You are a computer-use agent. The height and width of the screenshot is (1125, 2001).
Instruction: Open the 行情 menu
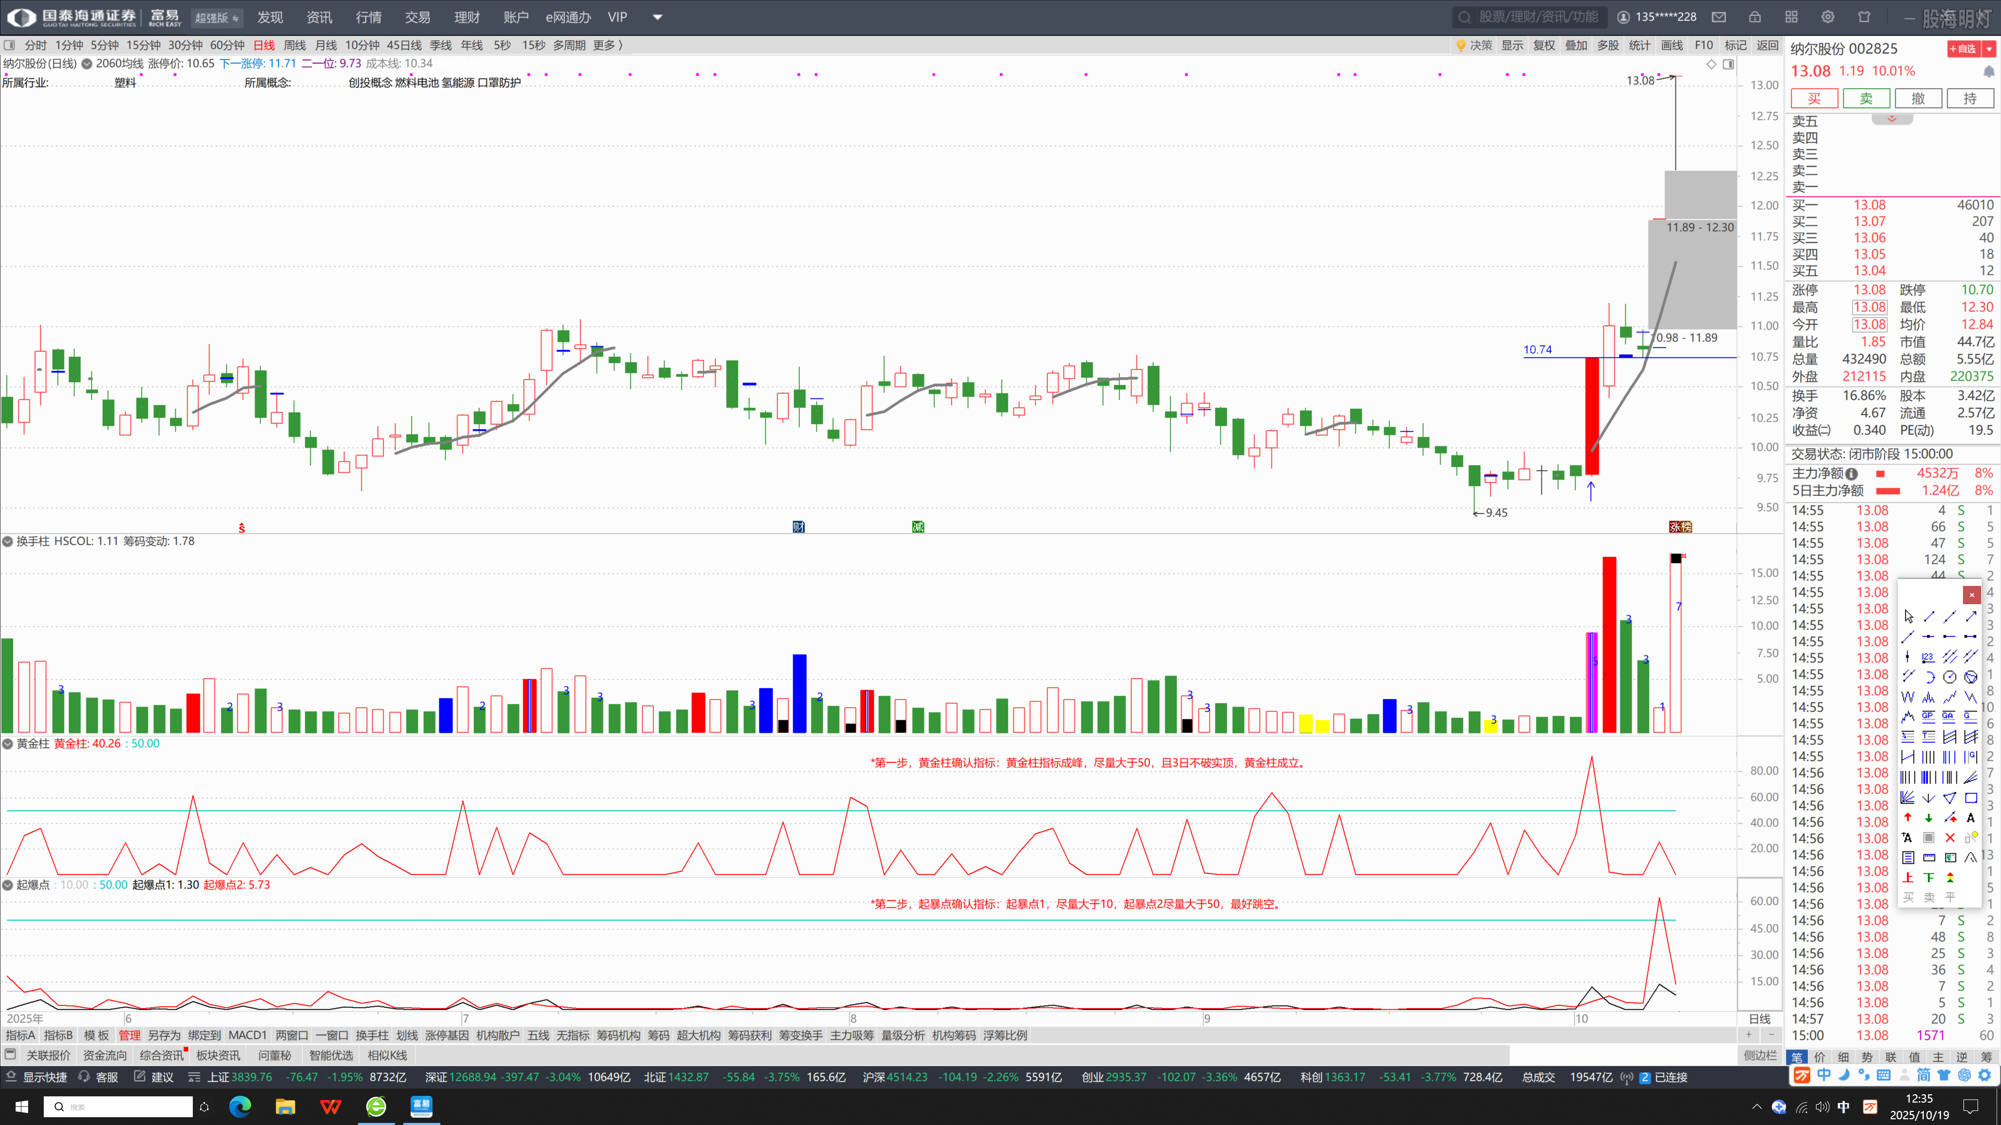pyautogui.click(x=368, y=17)
